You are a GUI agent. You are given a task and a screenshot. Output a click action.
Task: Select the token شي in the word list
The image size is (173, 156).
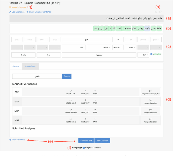(102, 29)
